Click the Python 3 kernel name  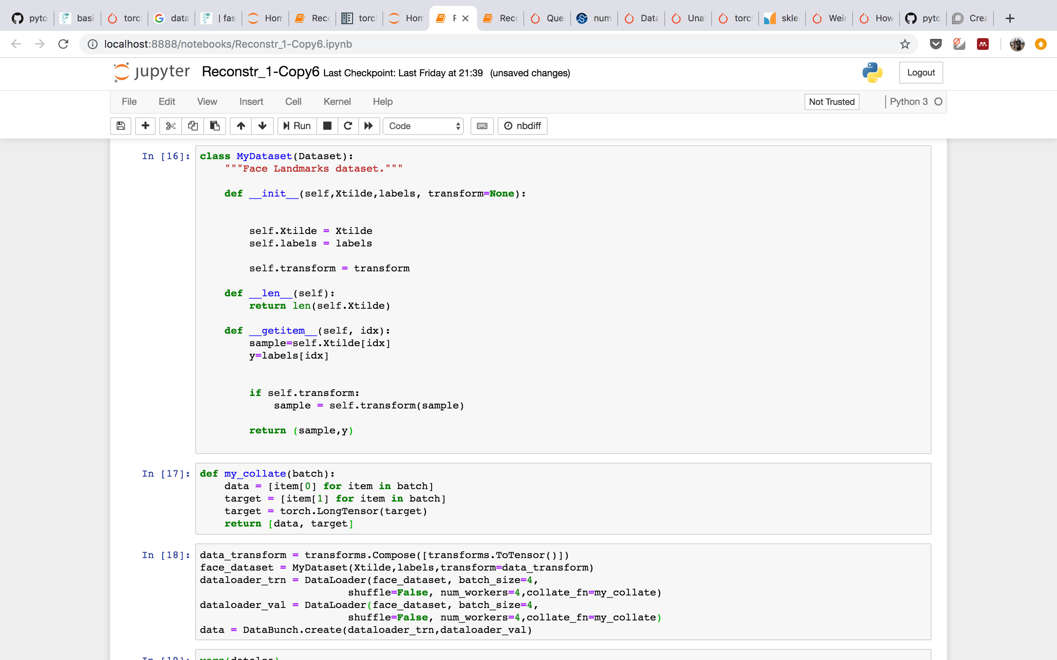click(908, 102)
